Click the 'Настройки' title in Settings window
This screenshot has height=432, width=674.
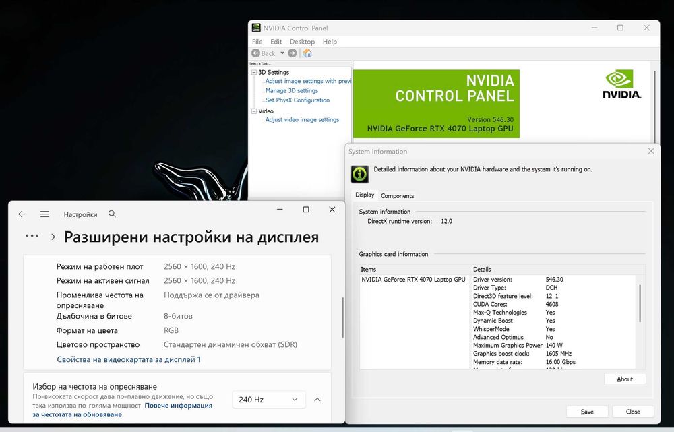(x=80, y=214)
